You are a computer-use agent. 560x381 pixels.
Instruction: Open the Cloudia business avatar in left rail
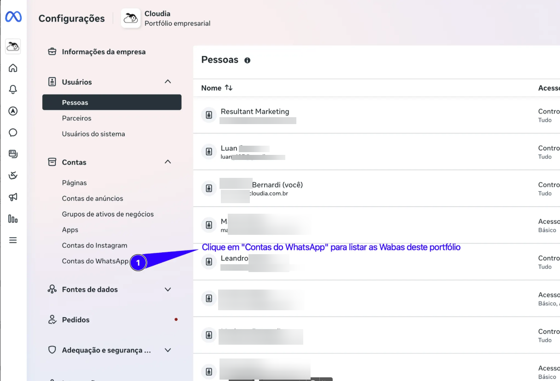(13, 46)
